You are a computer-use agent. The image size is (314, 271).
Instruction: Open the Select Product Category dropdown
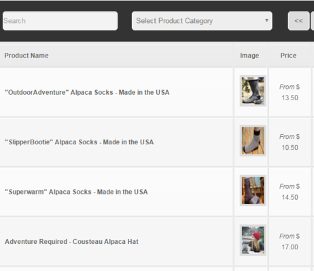click(202, 21)
